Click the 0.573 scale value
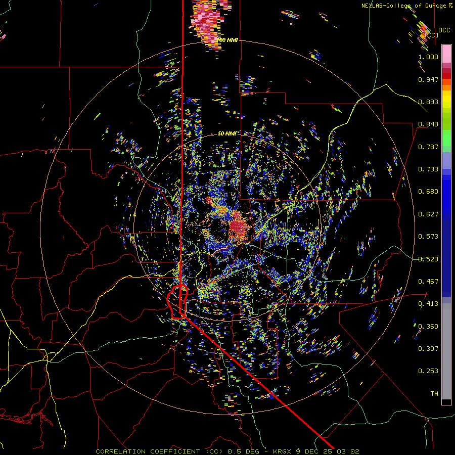 tap(428, 237)
